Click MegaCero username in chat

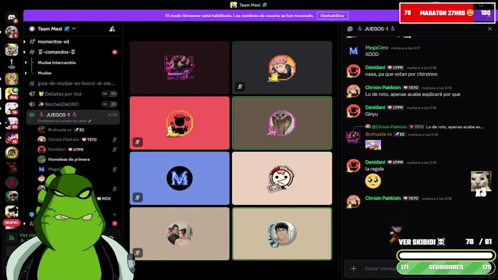click(x=377, y=47)
